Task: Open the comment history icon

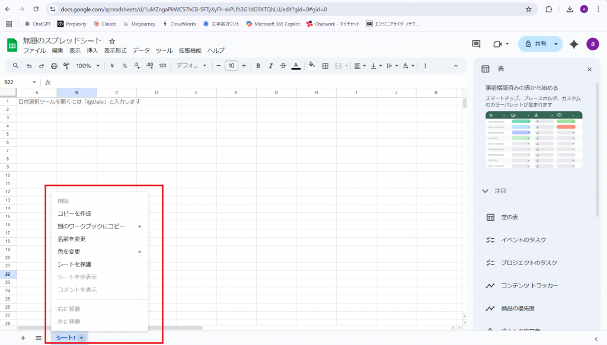Action: click(475, 44)
